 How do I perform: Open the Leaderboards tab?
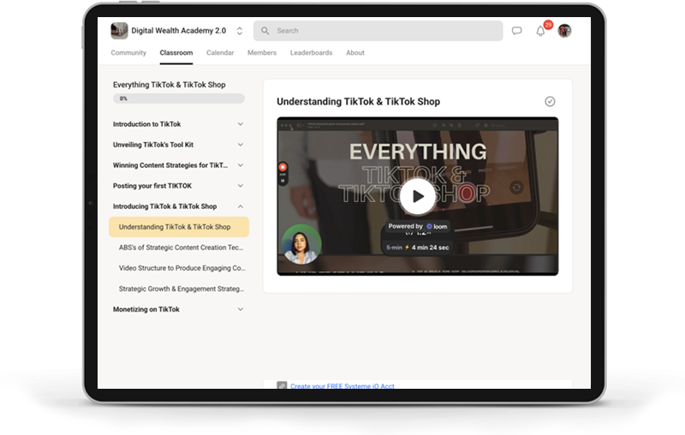point(311,53)
